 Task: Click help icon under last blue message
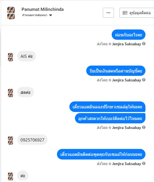[144, 164]
